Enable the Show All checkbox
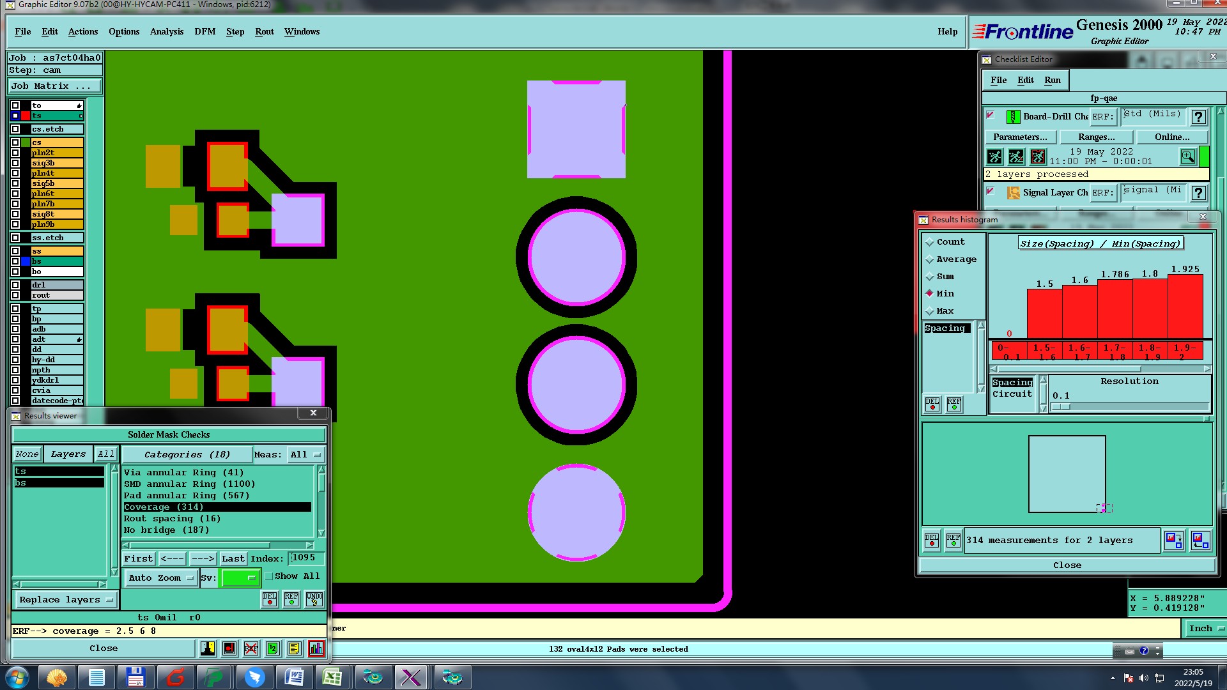1227x690 pixels. pyautogui.click(x=269, y=576)
